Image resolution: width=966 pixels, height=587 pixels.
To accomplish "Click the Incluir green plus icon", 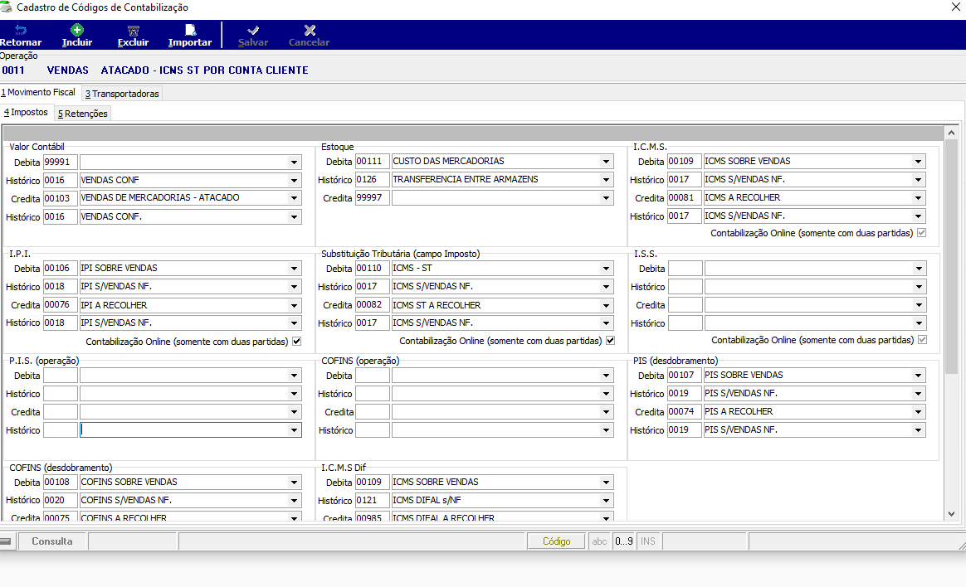I will pyautogui.click(x=77, y=30).
